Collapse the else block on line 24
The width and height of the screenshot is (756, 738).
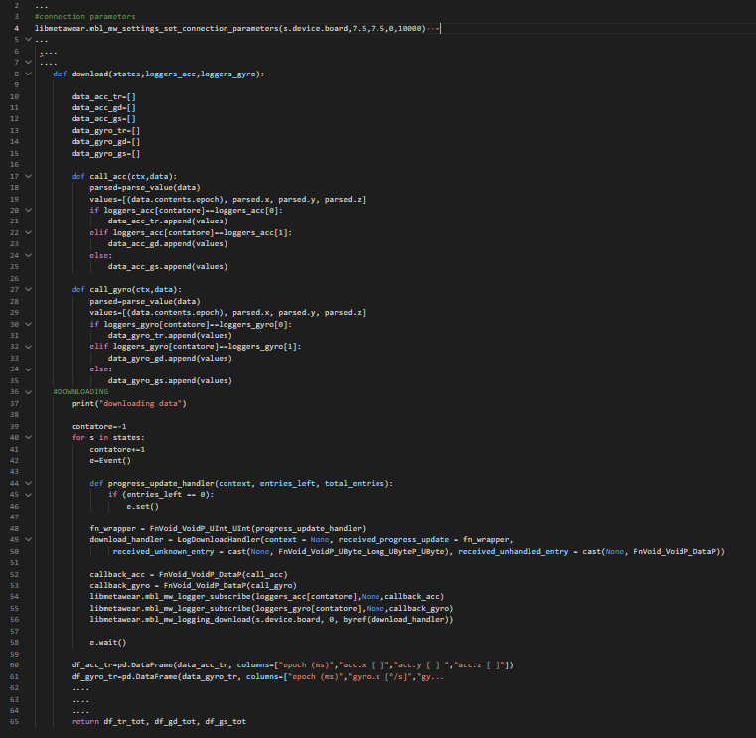click(27, 255)
